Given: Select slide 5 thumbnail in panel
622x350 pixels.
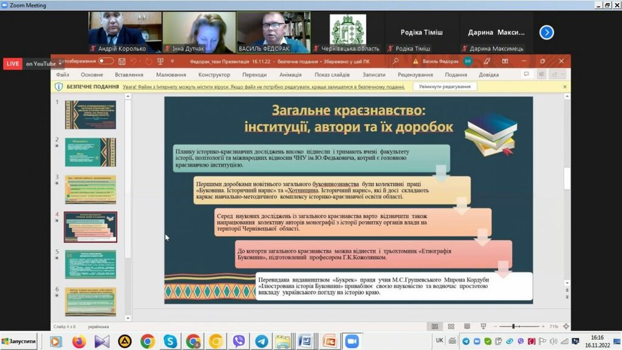Looking at the screenshot, I should (x=91, y=262).
